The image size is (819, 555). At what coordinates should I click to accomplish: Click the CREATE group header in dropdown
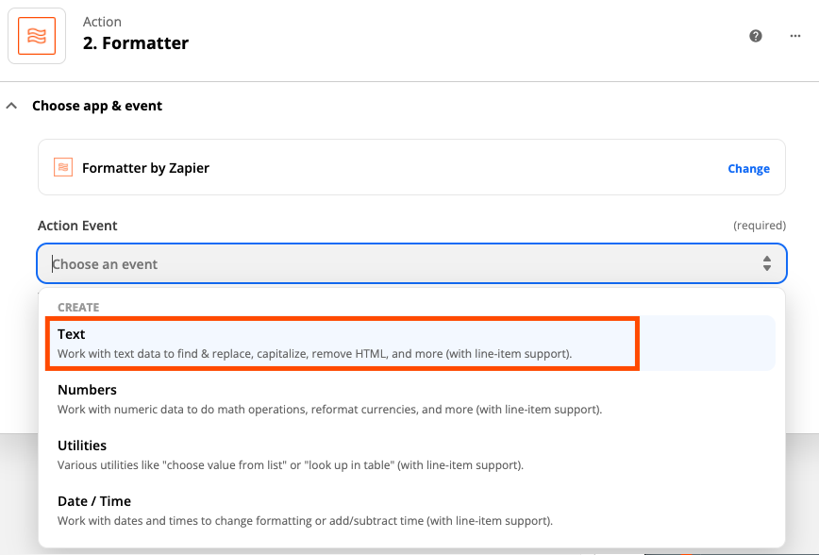click(78, 307)
